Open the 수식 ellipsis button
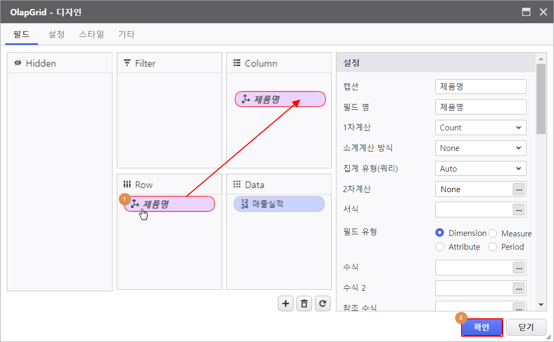Screen dimensions: 554x342 click(519, 268)
